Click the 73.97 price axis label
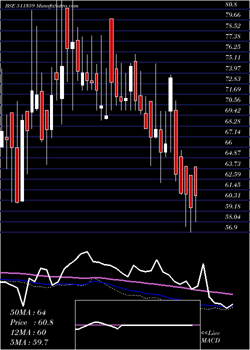 (x=233, y=68)
